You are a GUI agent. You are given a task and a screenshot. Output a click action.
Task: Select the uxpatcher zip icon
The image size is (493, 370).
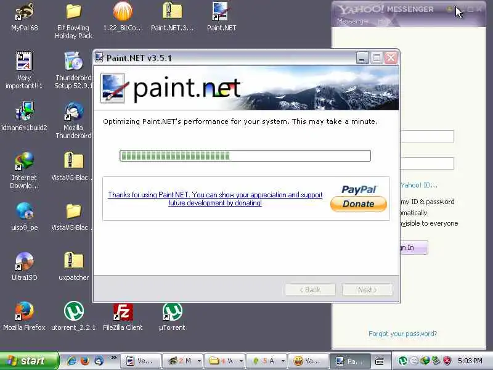coord(73,266)
